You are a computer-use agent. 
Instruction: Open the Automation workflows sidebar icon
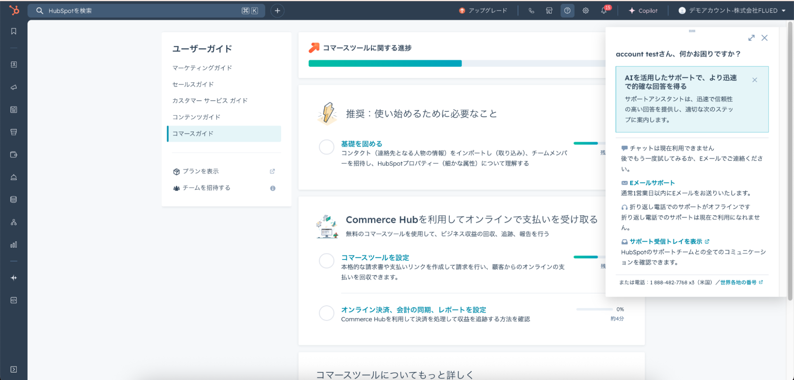tap(14, 222)
